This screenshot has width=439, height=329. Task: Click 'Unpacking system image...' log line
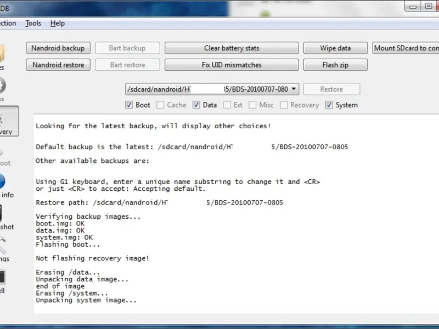coord(86,300)
